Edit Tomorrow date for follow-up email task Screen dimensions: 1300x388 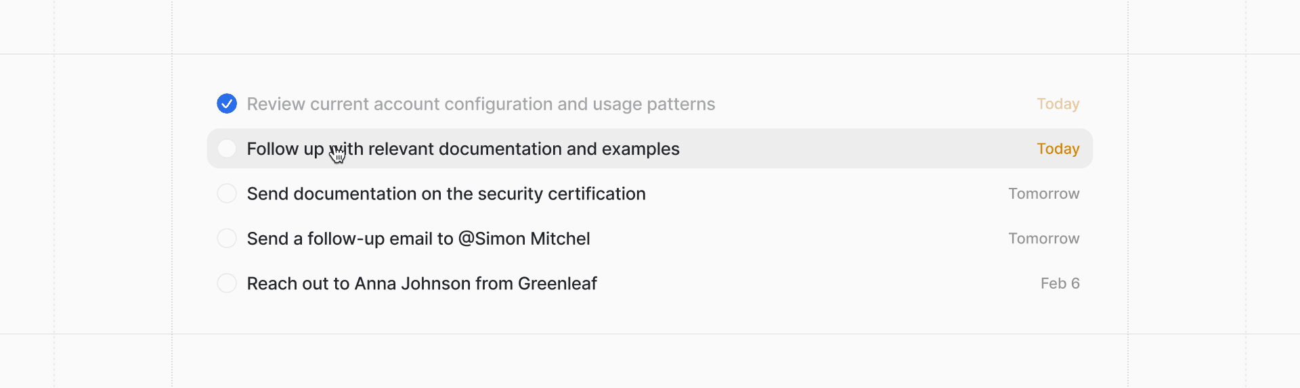click(1043, 239)
